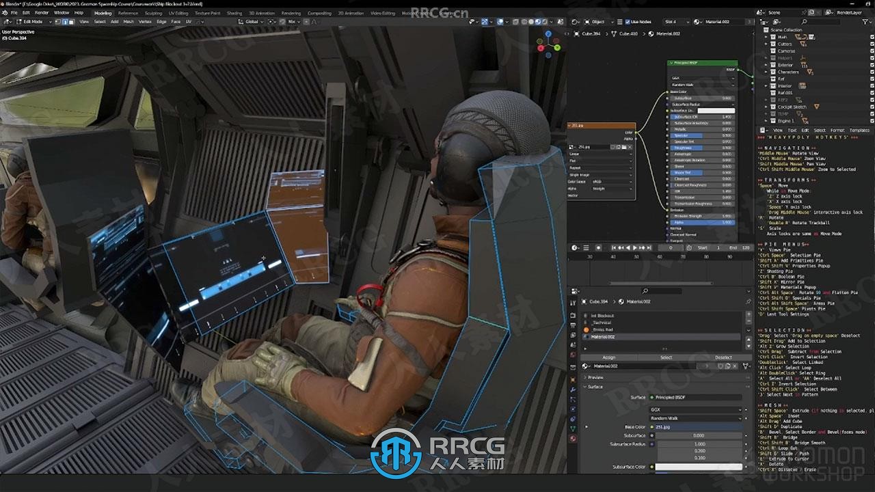Open the File menu

point(14,12)
